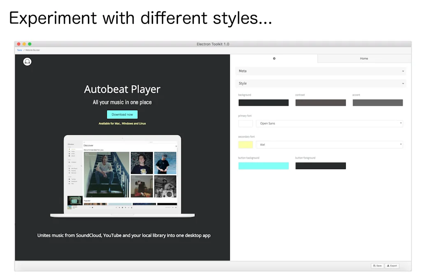Choose the gray accent color swatch
Image resolution: width=421 pixels, height=280 pixels.
coord(377,102)
